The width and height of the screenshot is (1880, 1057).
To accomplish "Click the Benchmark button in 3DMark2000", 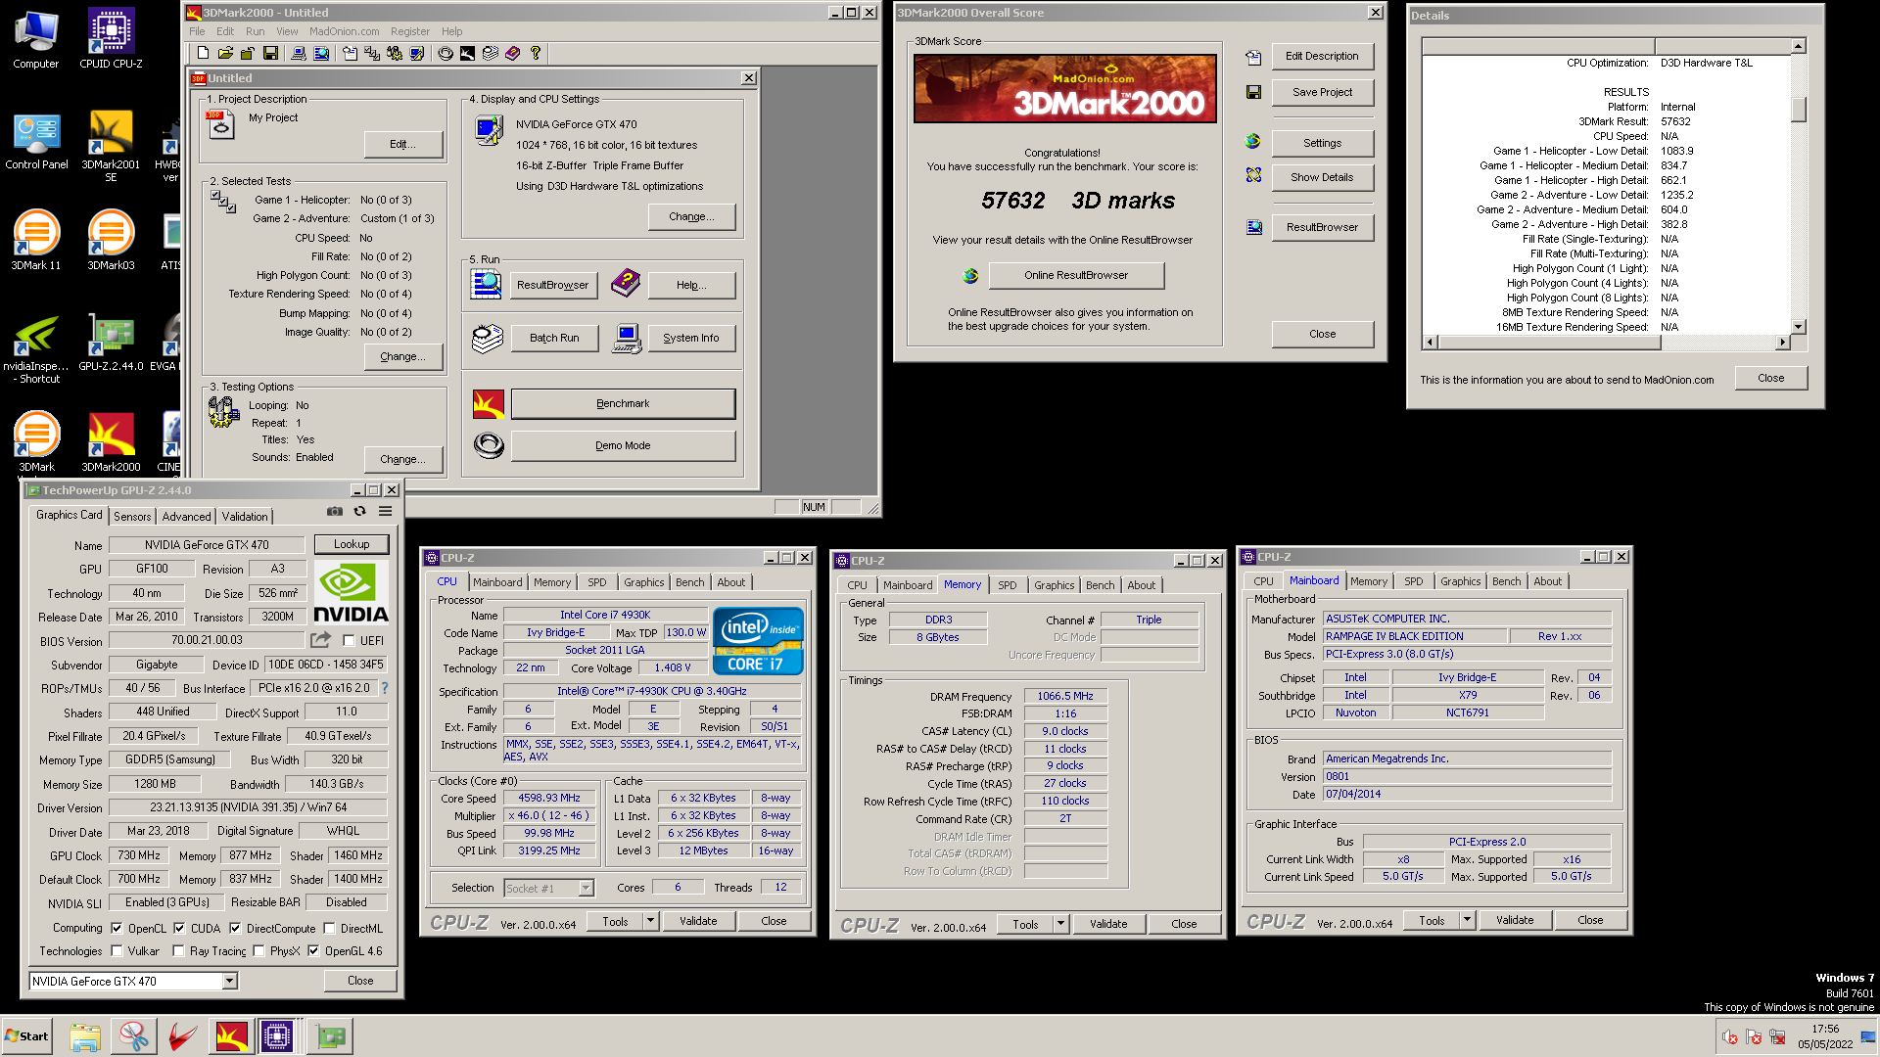I will click(x=623, y=403).
